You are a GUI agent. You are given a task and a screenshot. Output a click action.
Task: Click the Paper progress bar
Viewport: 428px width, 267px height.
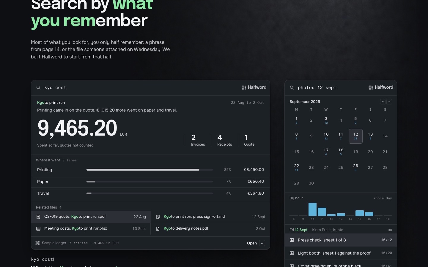click(150, 182)
